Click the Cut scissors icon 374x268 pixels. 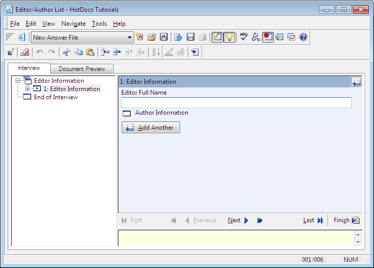67,52
